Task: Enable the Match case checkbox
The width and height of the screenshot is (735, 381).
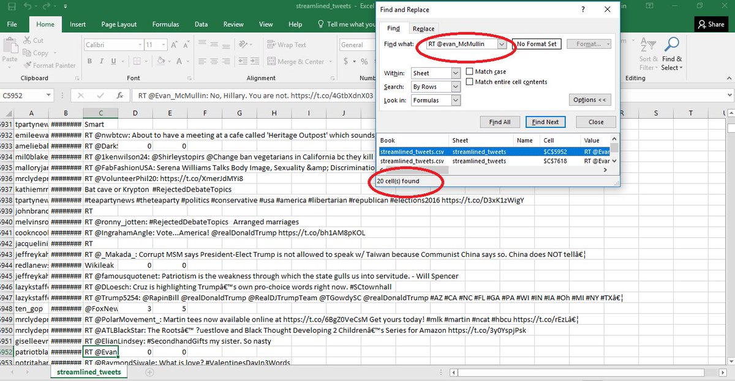Action: (470, 72)
